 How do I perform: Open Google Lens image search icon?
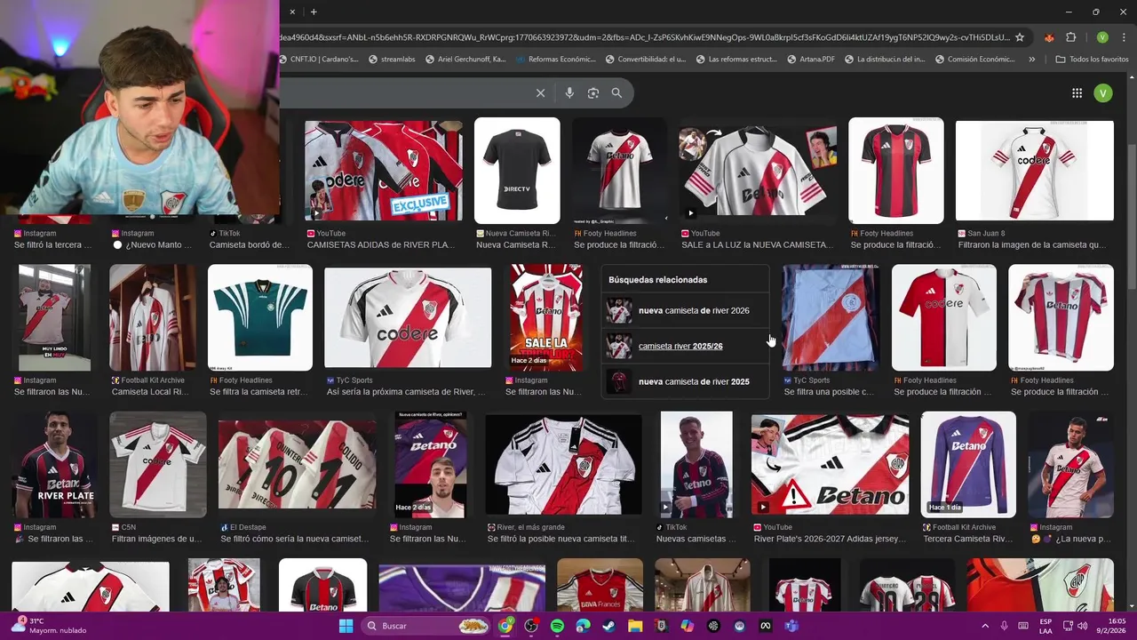tap(593, 92)
